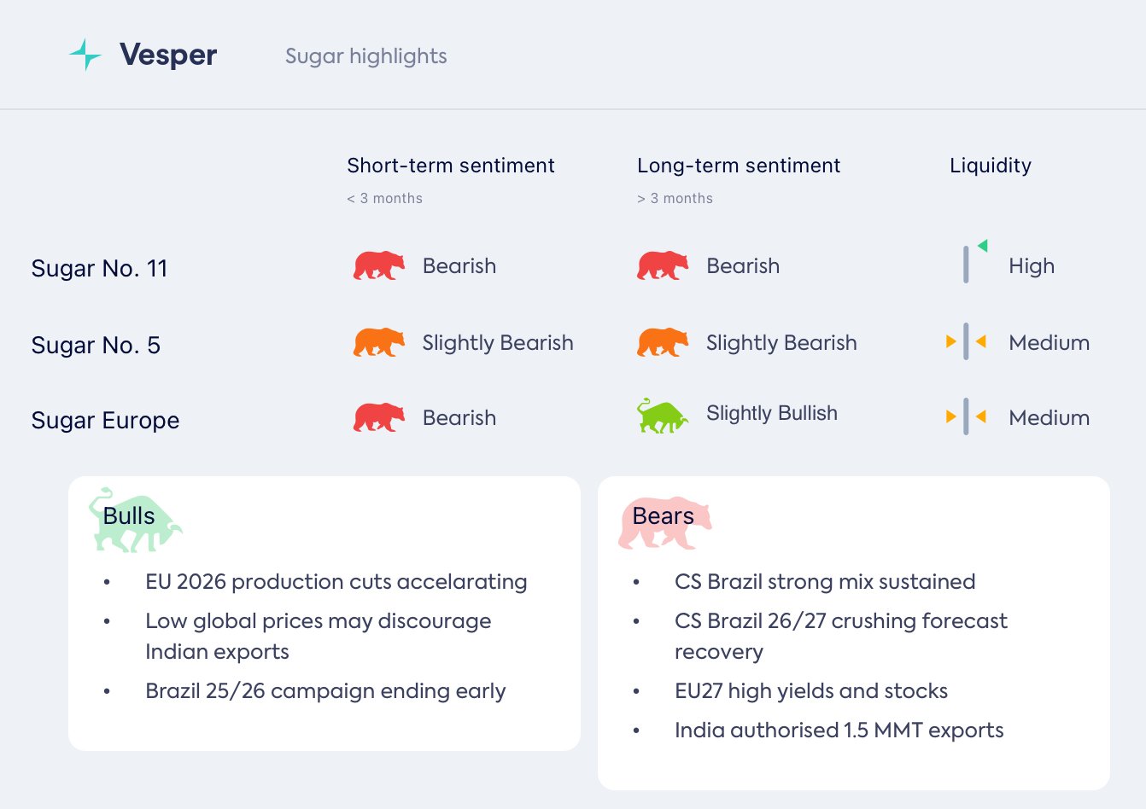
Task: Click the Liquidity column header
Action: coord(990,166)
